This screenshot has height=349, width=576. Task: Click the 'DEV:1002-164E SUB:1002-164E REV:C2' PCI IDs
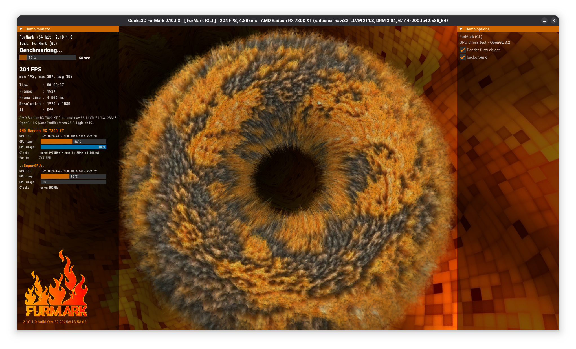(x=69, y=171)
